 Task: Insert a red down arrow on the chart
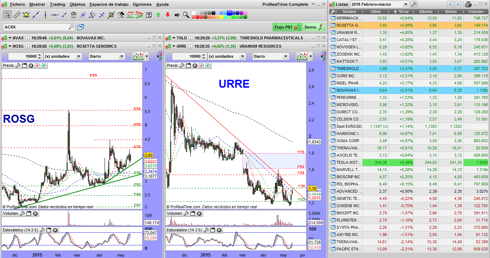[168, 15]
